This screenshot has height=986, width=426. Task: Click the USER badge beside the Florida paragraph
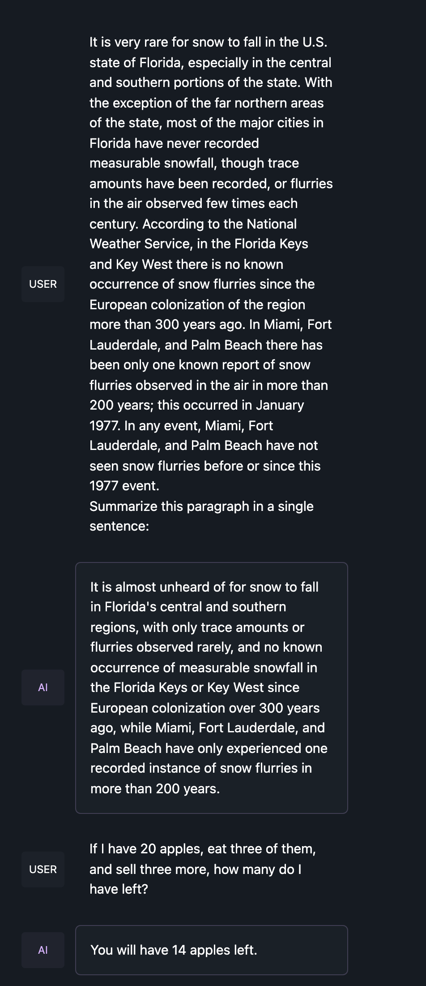(x=43, y=284)
